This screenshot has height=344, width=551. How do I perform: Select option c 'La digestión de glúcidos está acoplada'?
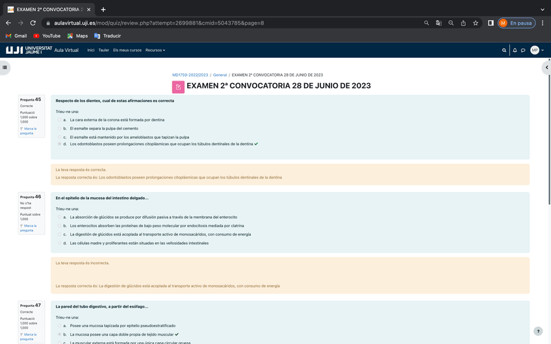59,234
